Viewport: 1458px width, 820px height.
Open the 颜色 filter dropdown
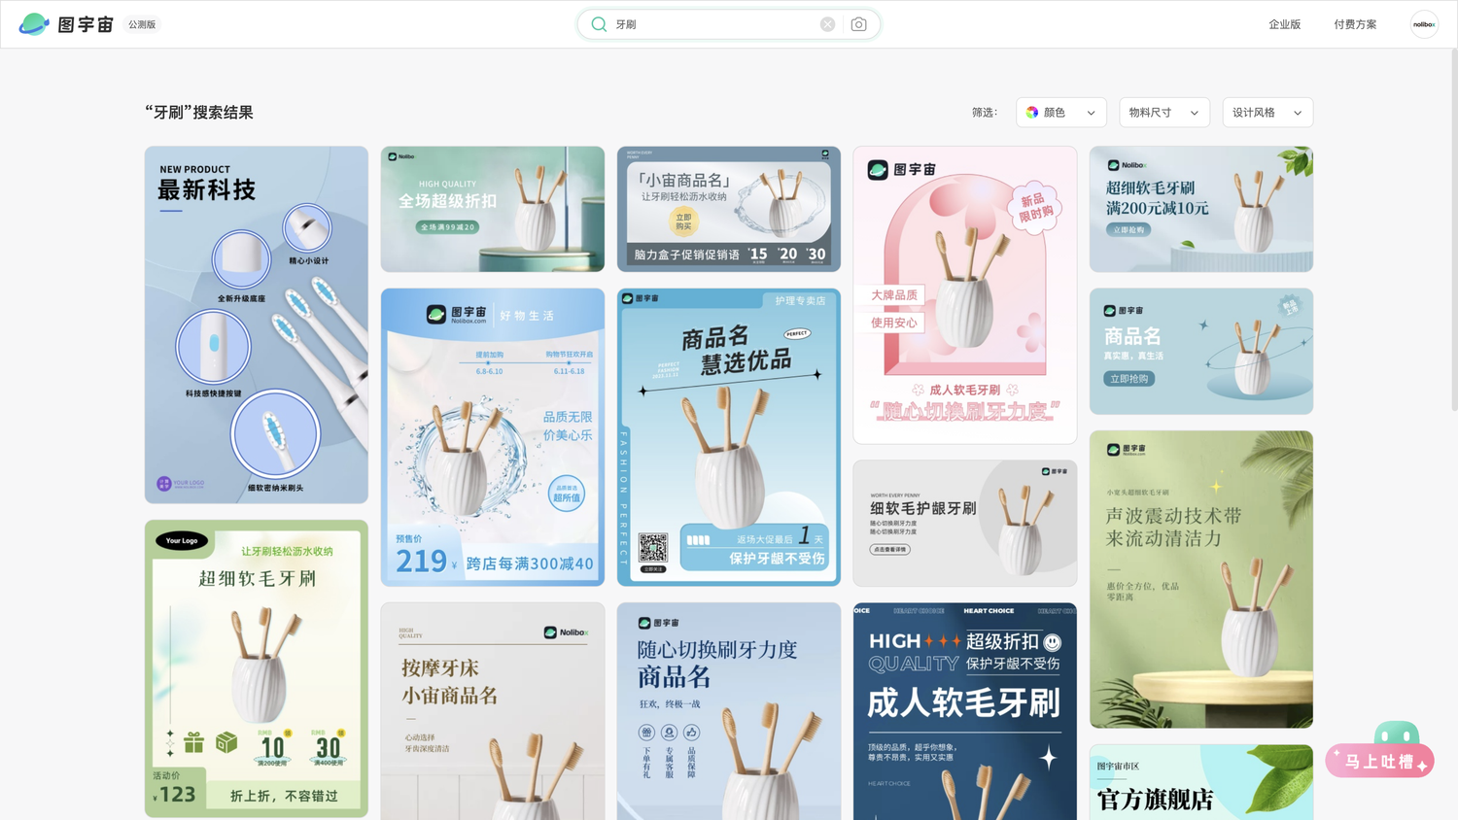pos(1061,113)
